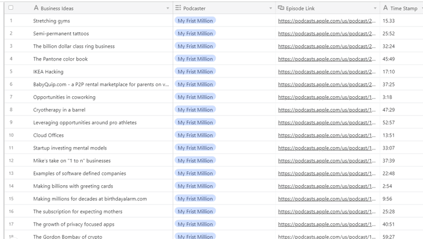Select row number 7

(11, 97)
